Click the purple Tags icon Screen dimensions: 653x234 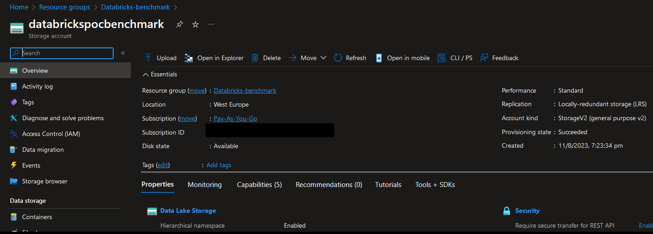[x=14, y=102]
